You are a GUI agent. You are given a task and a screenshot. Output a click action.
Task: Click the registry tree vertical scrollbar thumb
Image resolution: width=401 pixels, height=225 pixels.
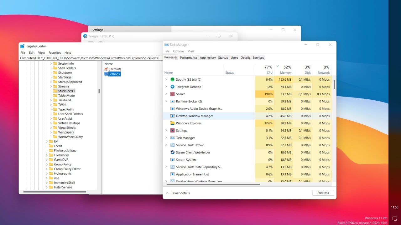[99, 91]
